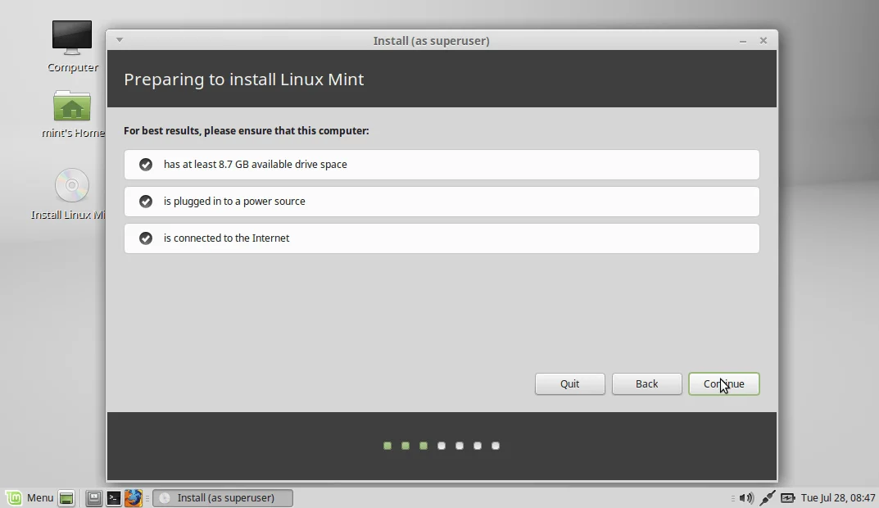Click the desktop display launcher icon
Viewport: 879px width, 508px height.
pos(93,497)
